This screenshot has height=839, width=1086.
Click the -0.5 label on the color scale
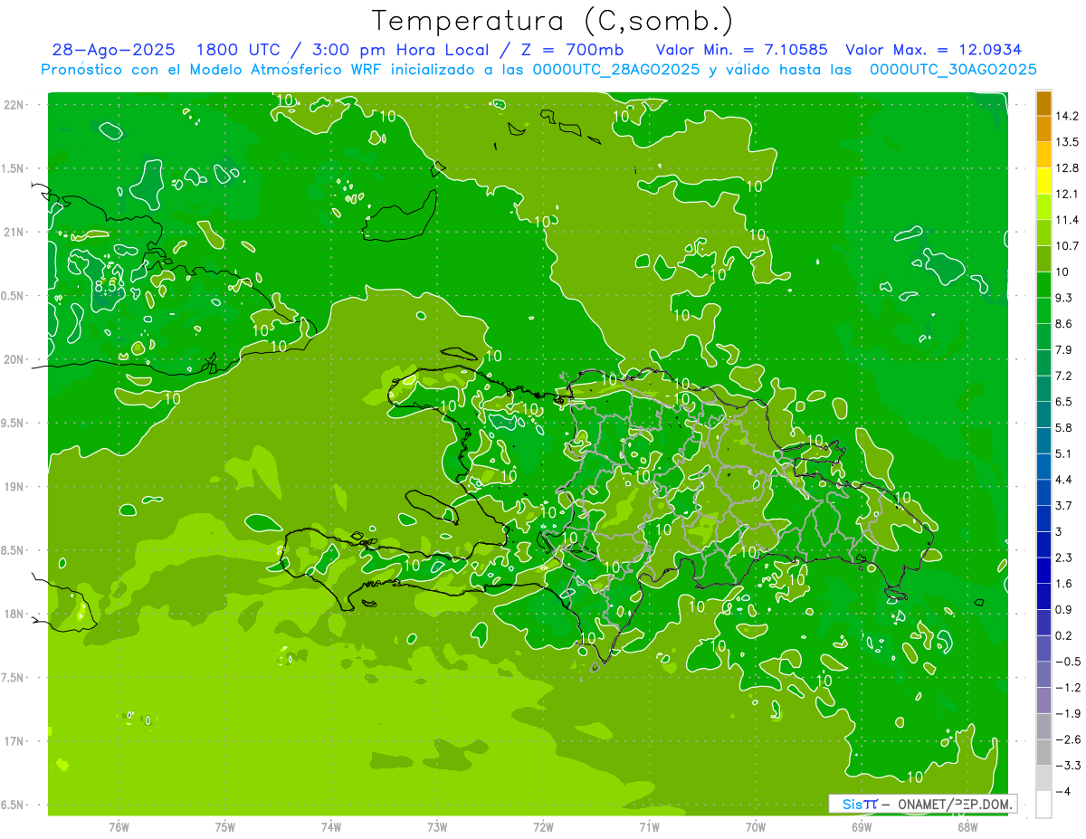(1069, 662)
